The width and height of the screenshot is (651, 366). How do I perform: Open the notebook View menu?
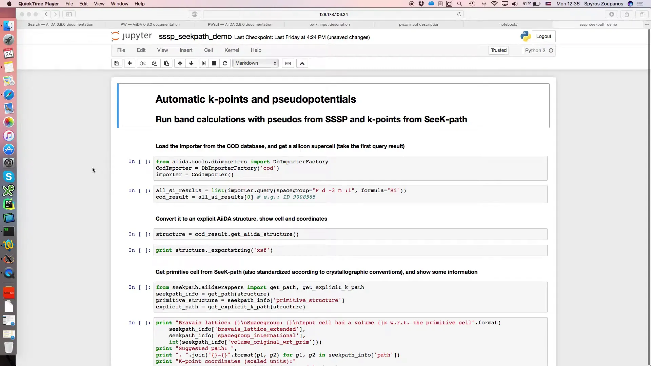click(162, 50)
